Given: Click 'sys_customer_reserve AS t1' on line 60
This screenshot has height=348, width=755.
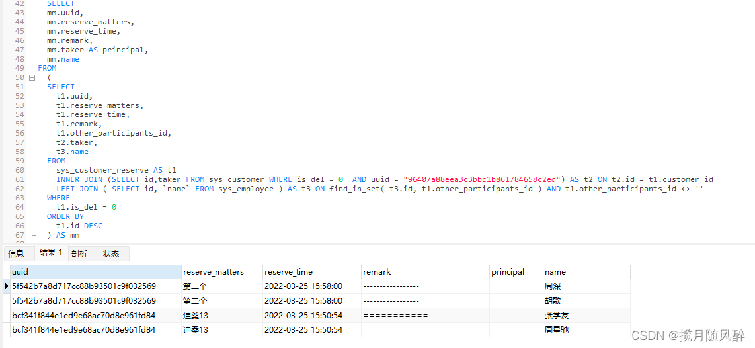Looking at the screenshot, I should [x=116, y=170].
